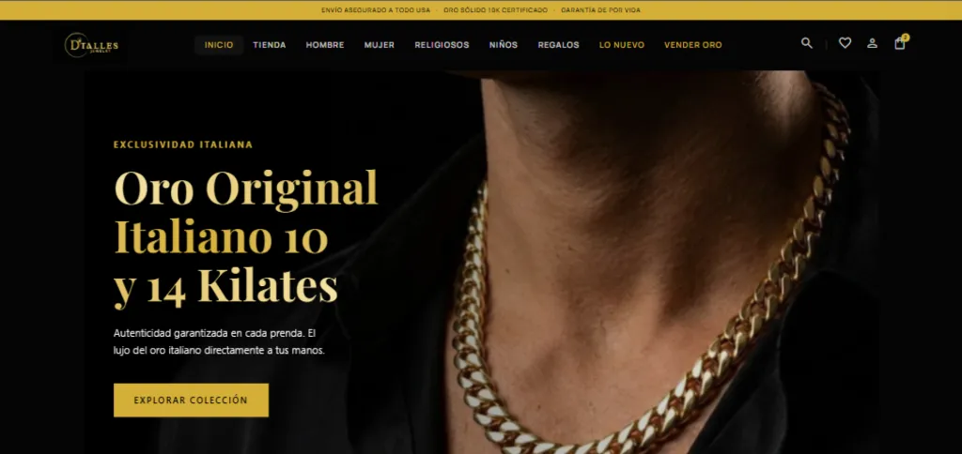Open the Tienda menu item
Image resolution: width=962 pixels, height=454 pixels.
[270, 45]
